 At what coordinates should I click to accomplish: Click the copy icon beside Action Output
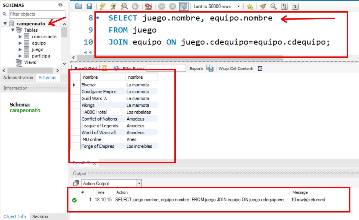click(x=76, y=183)
